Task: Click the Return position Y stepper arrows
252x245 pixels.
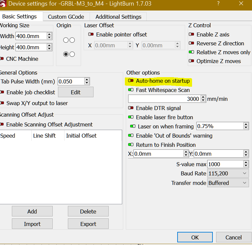Action: click(246, 153)
